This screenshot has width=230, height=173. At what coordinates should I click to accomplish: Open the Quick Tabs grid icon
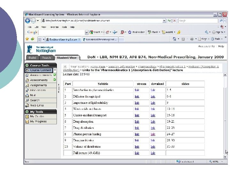pos(40,39)
